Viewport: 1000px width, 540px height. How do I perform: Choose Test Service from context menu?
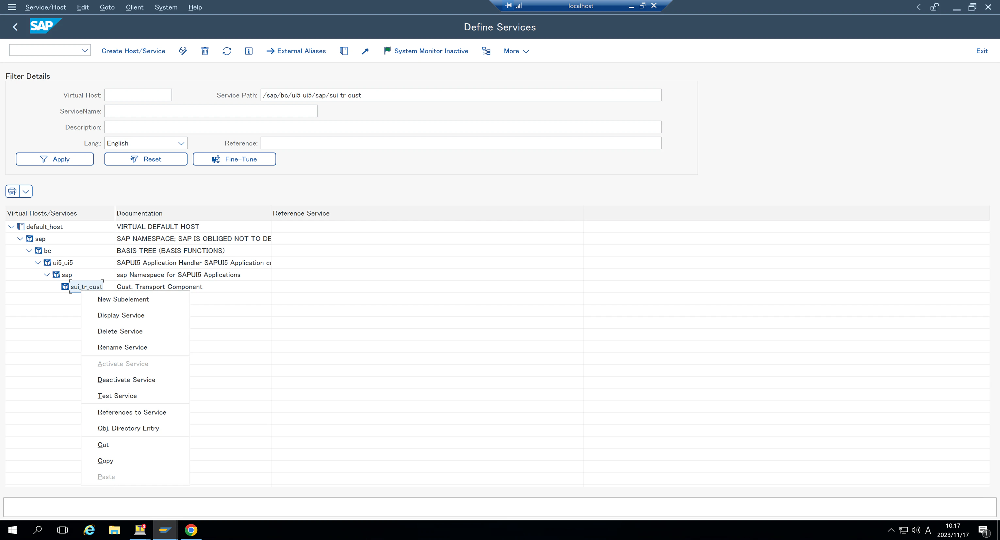click(x=135, y=396)
